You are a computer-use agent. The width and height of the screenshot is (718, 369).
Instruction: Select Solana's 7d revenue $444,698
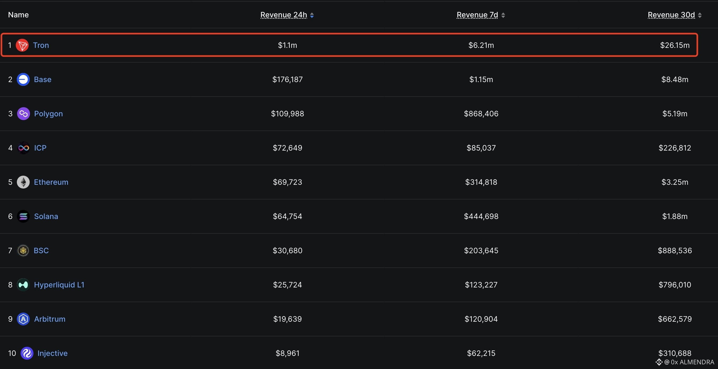coord(481,216)
